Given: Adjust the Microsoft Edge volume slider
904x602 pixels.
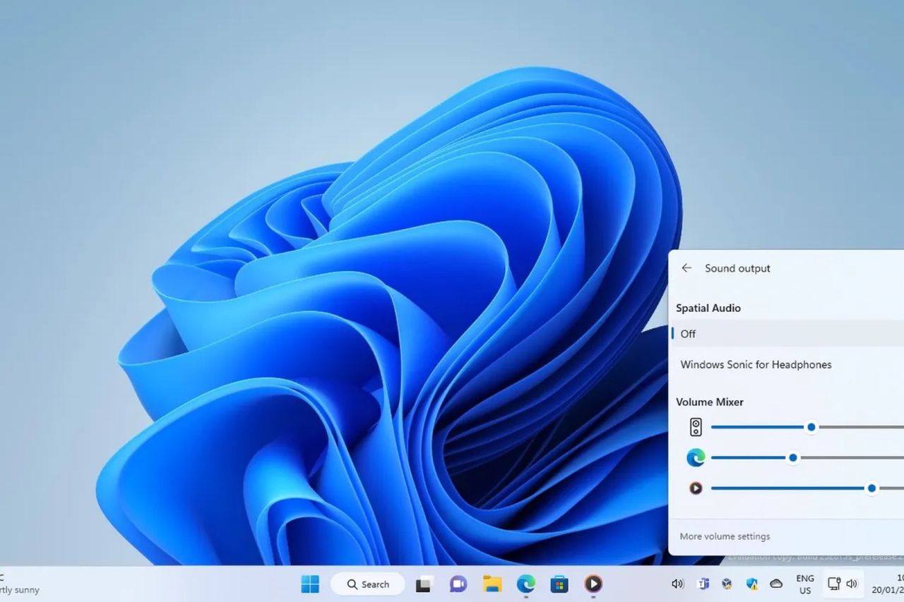Looking at the screenshot, I should pos(792,457).
